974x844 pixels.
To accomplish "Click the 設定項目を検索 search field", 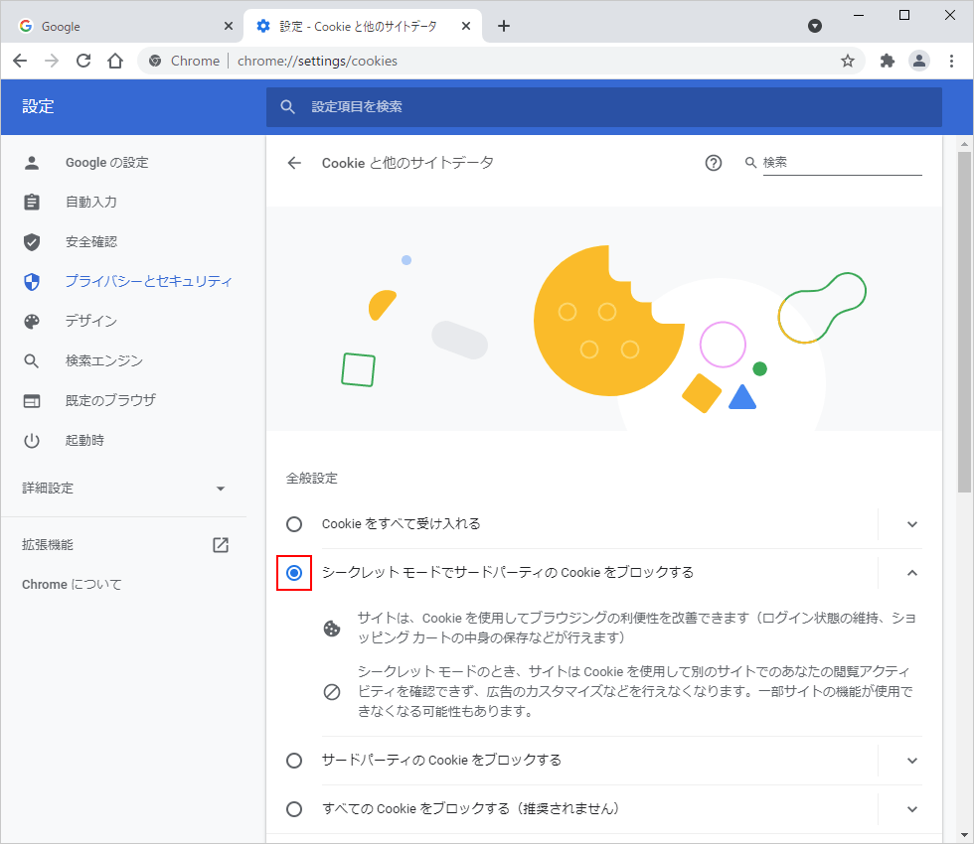I will (604, 107).
